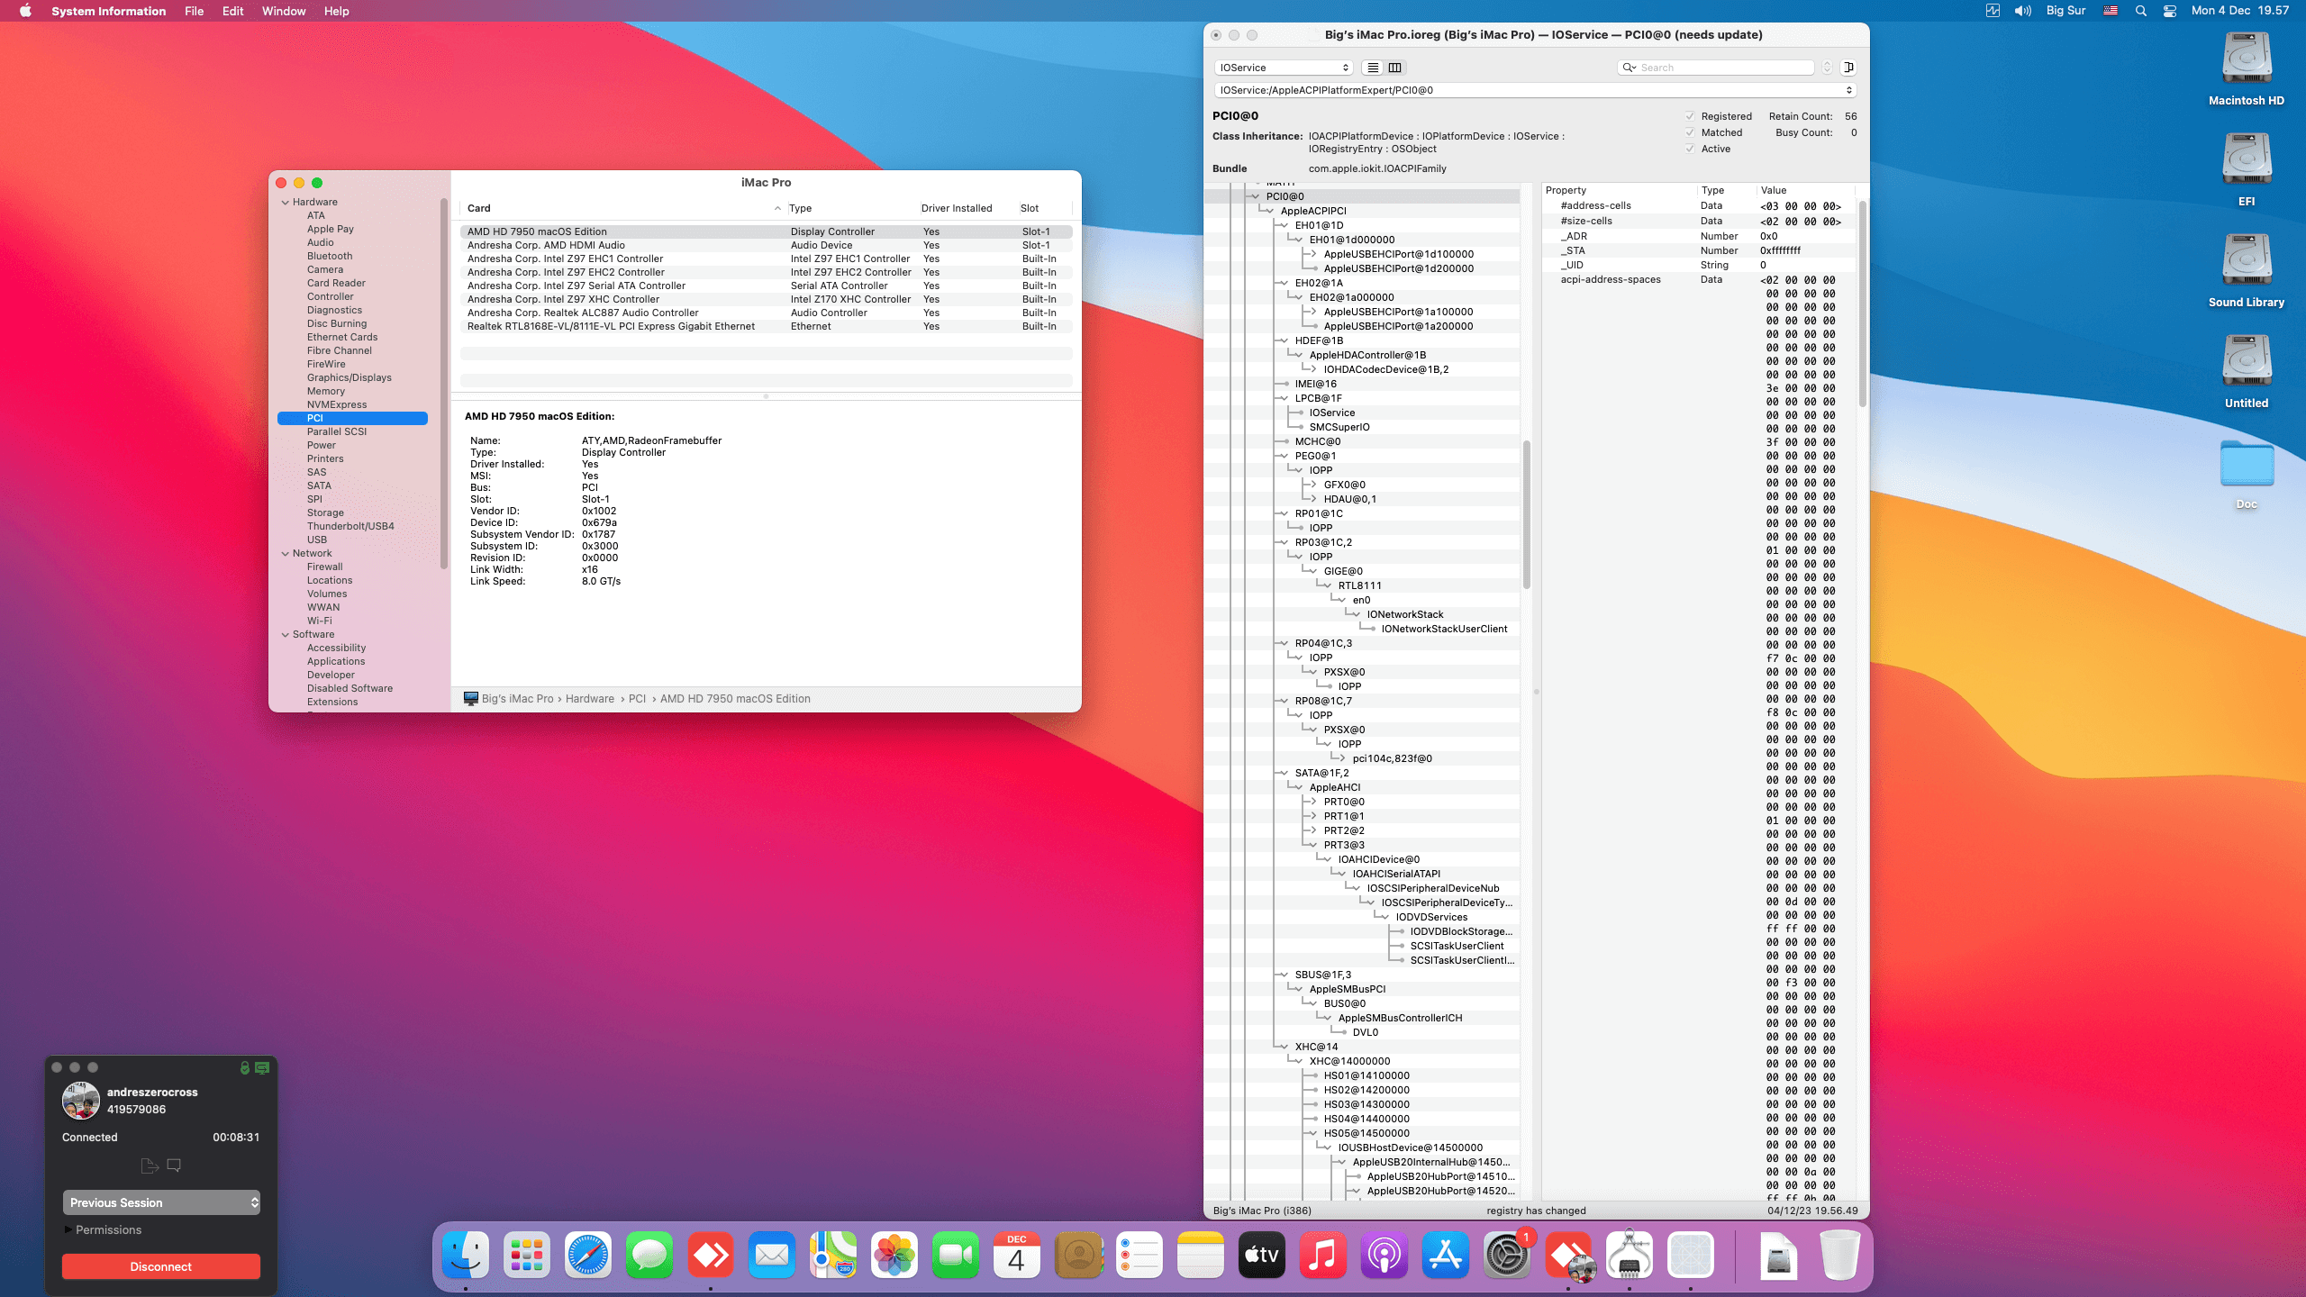Open Music from the Dock
The image size is (2306, 1297).
pos(1323,1255)
